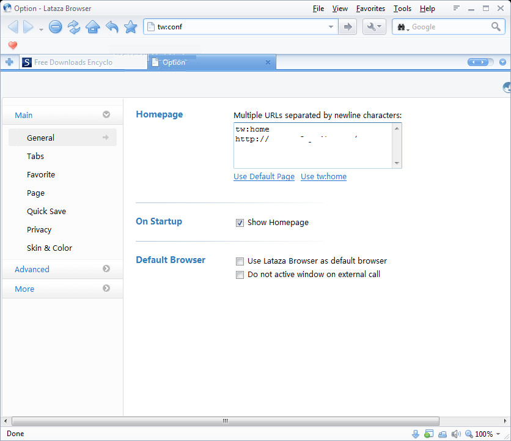Click the globe icon at the page's right edge
This screenshot has height=441, width=511.
click(507, 87)
